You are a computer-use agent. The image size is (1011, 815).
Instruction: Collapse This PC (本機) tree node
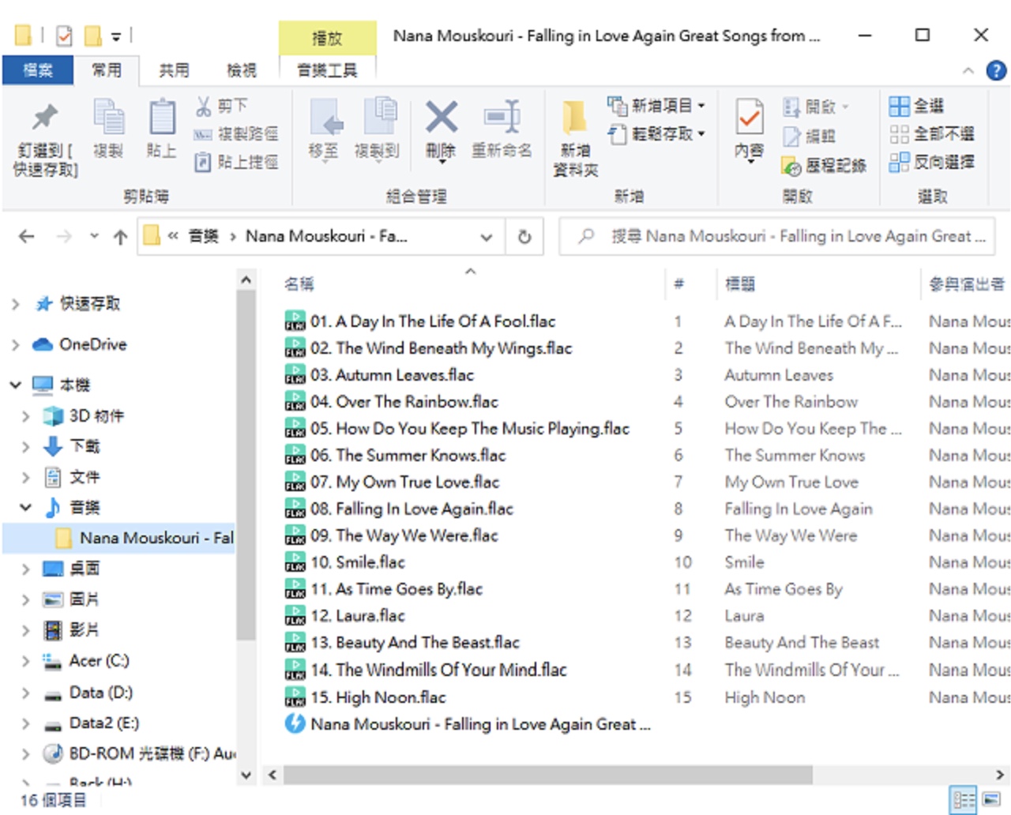(x=15, y=385)
